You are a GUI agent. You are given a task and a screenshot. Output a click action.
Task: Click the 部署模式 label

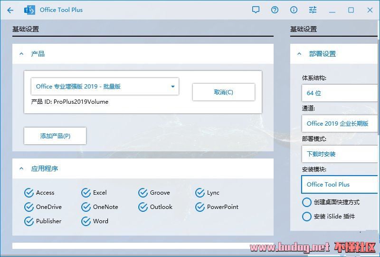tap(314, 139)
